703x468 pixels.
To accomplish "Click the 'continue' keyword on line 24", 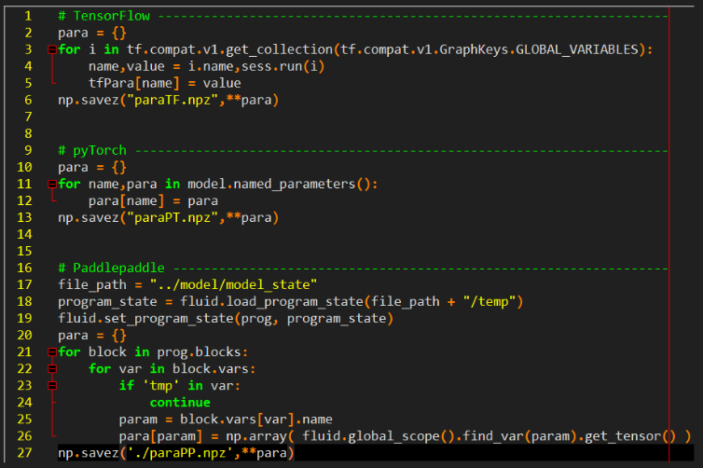I will (x=180, y=403).
